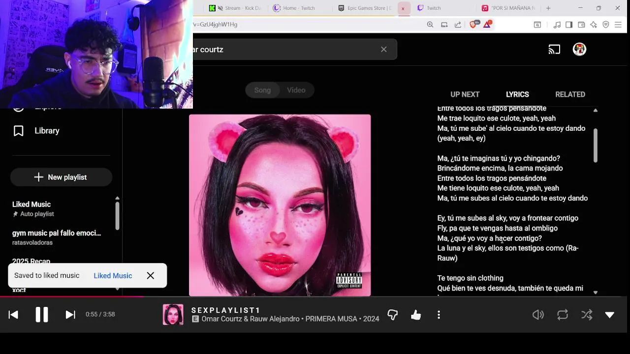
Task: Click the lyrics panel scrollbar thumb
Action: coord(596,146)
